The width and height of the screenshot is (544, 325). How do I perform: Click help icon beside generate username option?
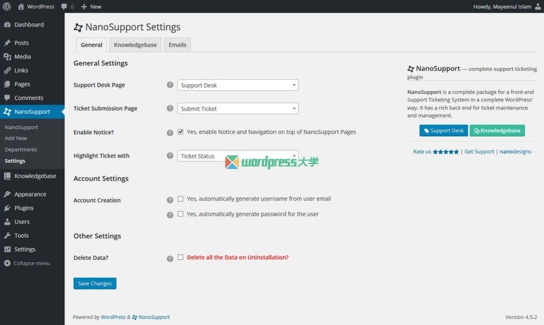169,200
